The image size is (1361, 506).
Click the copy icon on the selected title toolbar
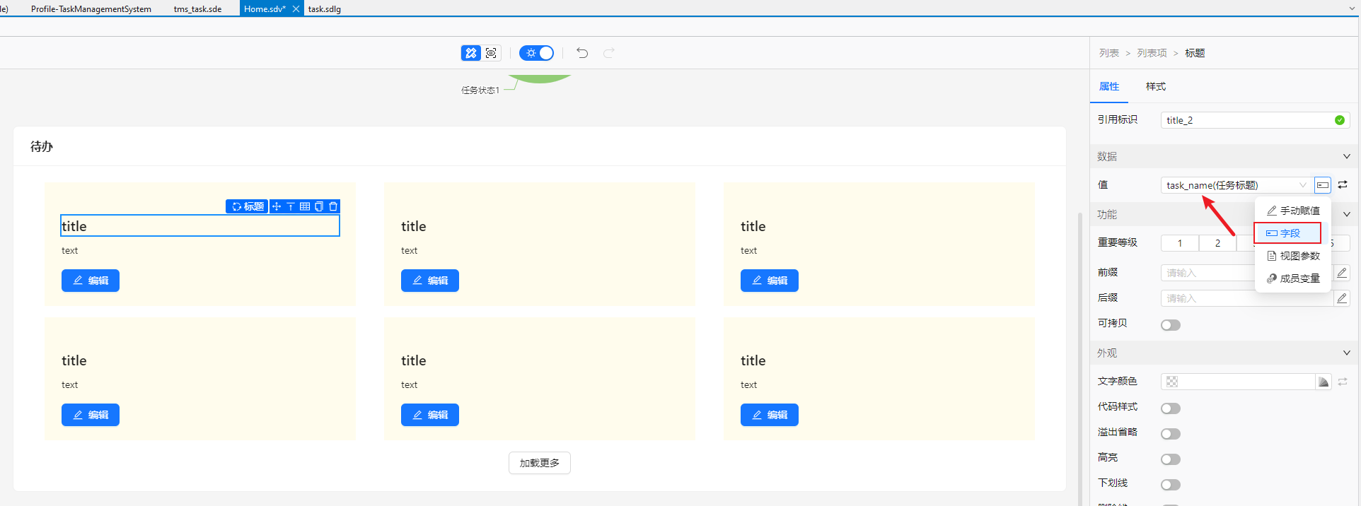(x=319, y=206)
